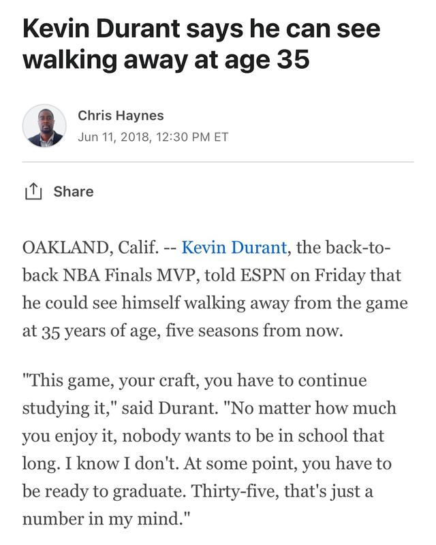The height and width of the screenshot is (545, 436).
Task: Tap the Share label text
Action: point(73,192)
